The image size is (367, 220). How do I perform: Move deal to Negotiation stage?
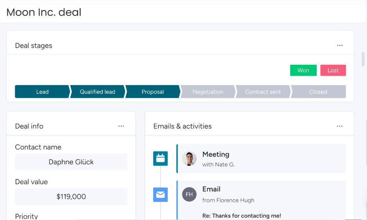tap(208, 92)
